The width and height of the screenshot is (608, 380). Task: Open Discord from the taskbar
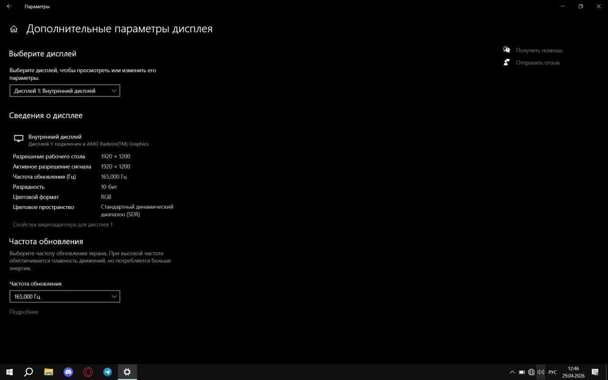68,372
